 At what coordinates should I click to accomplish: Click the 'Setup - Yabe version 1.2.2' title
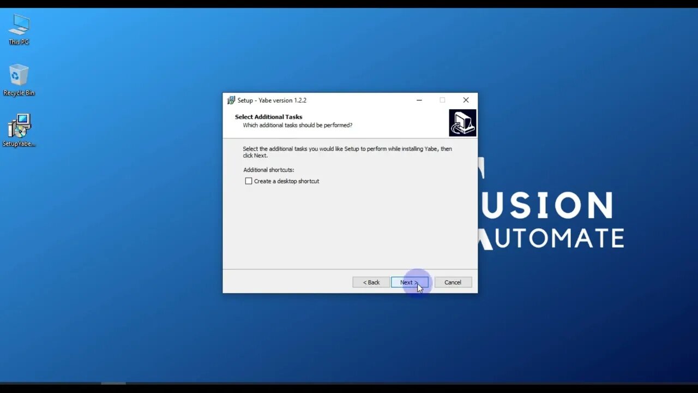click(272, 100)
